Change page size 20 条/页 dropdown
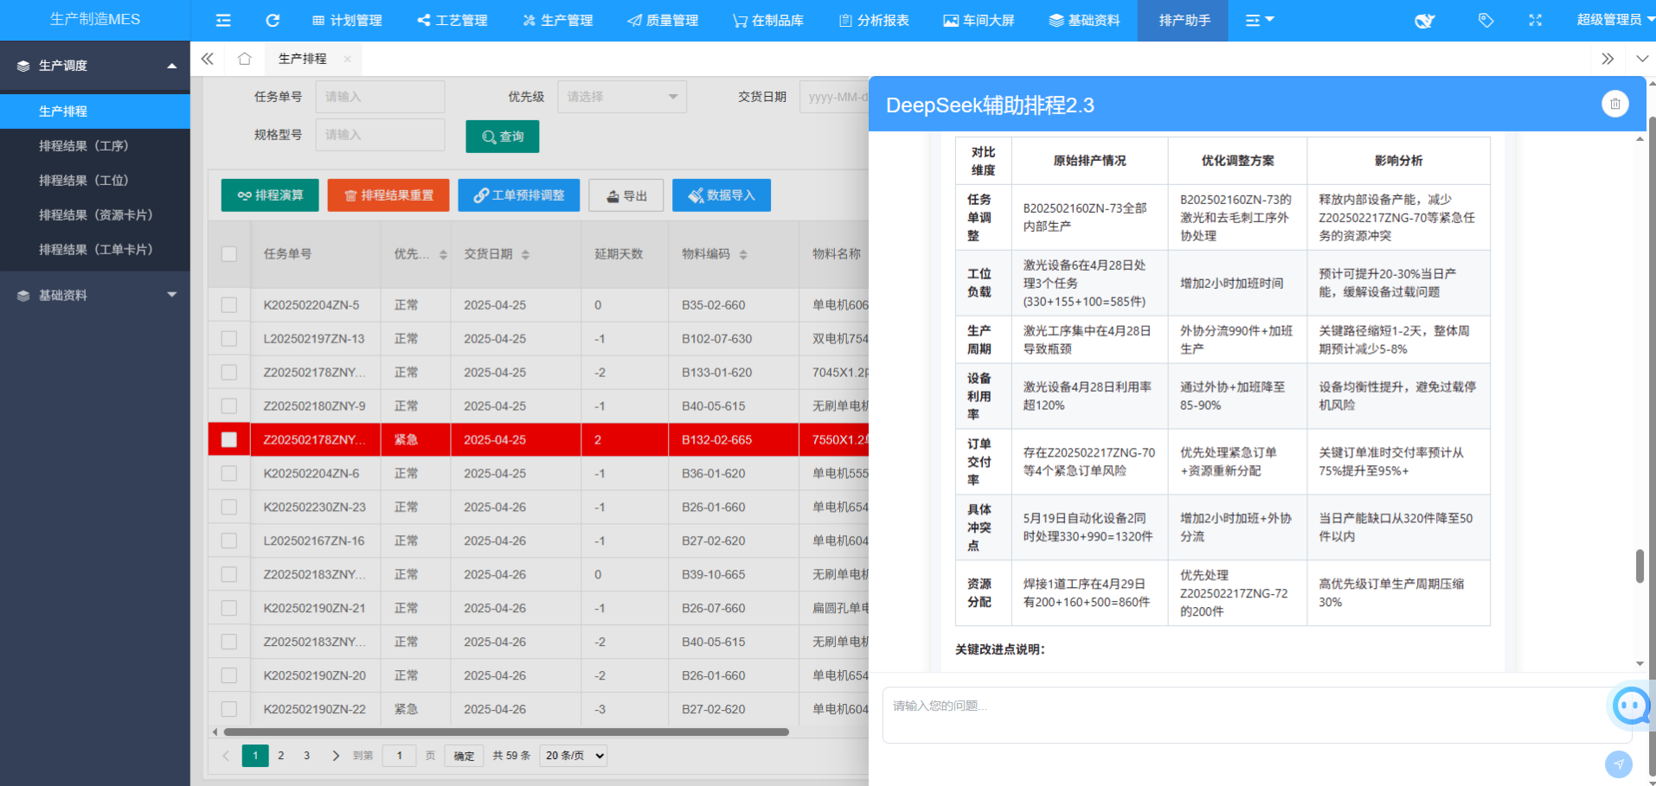The height and width of the screenshot is (786, 1656). [573, 756]
